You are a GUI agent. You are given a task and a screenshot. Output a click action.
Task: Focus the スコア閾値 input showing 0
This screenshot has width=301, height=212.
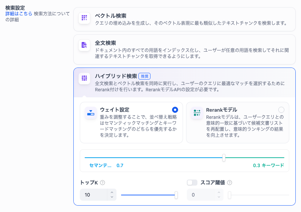(200, 195)
